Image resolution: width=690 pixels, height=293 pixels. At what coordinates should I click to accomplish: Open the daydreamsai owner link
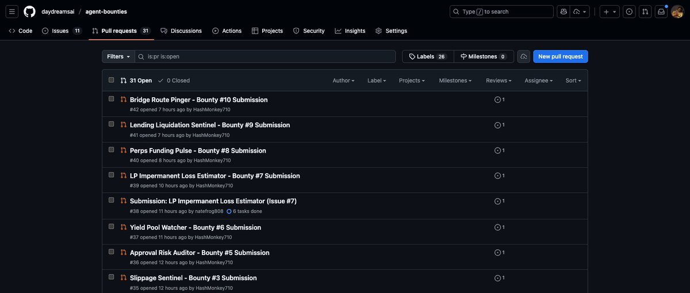coord(57,12)
